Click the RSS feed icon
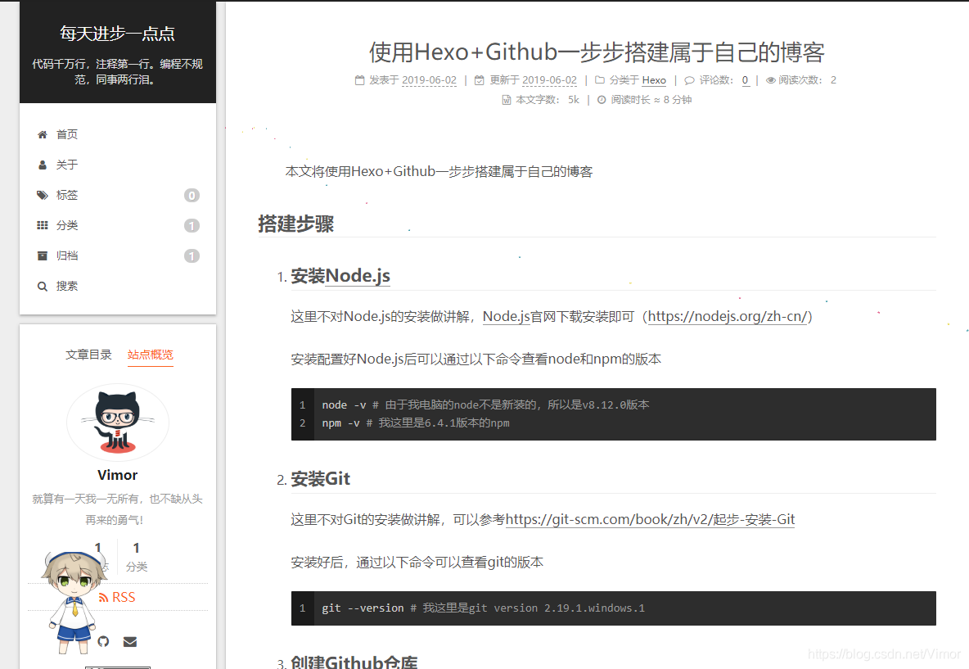The height and width of the screenshot is (669, 969). tap(103, 597)
